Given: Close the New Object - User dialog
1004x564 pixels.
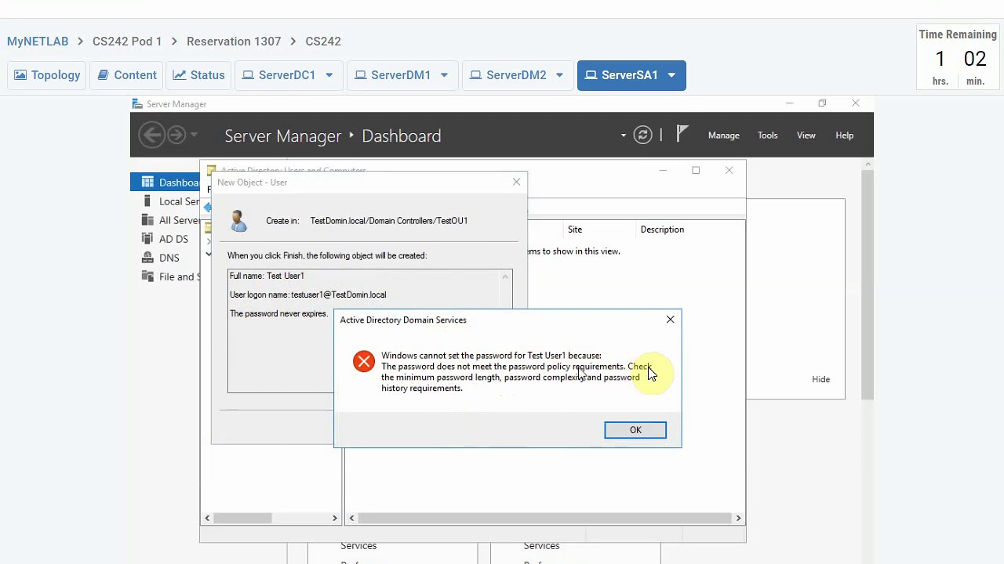Looking at the screenshot, I should coord(516,182).
